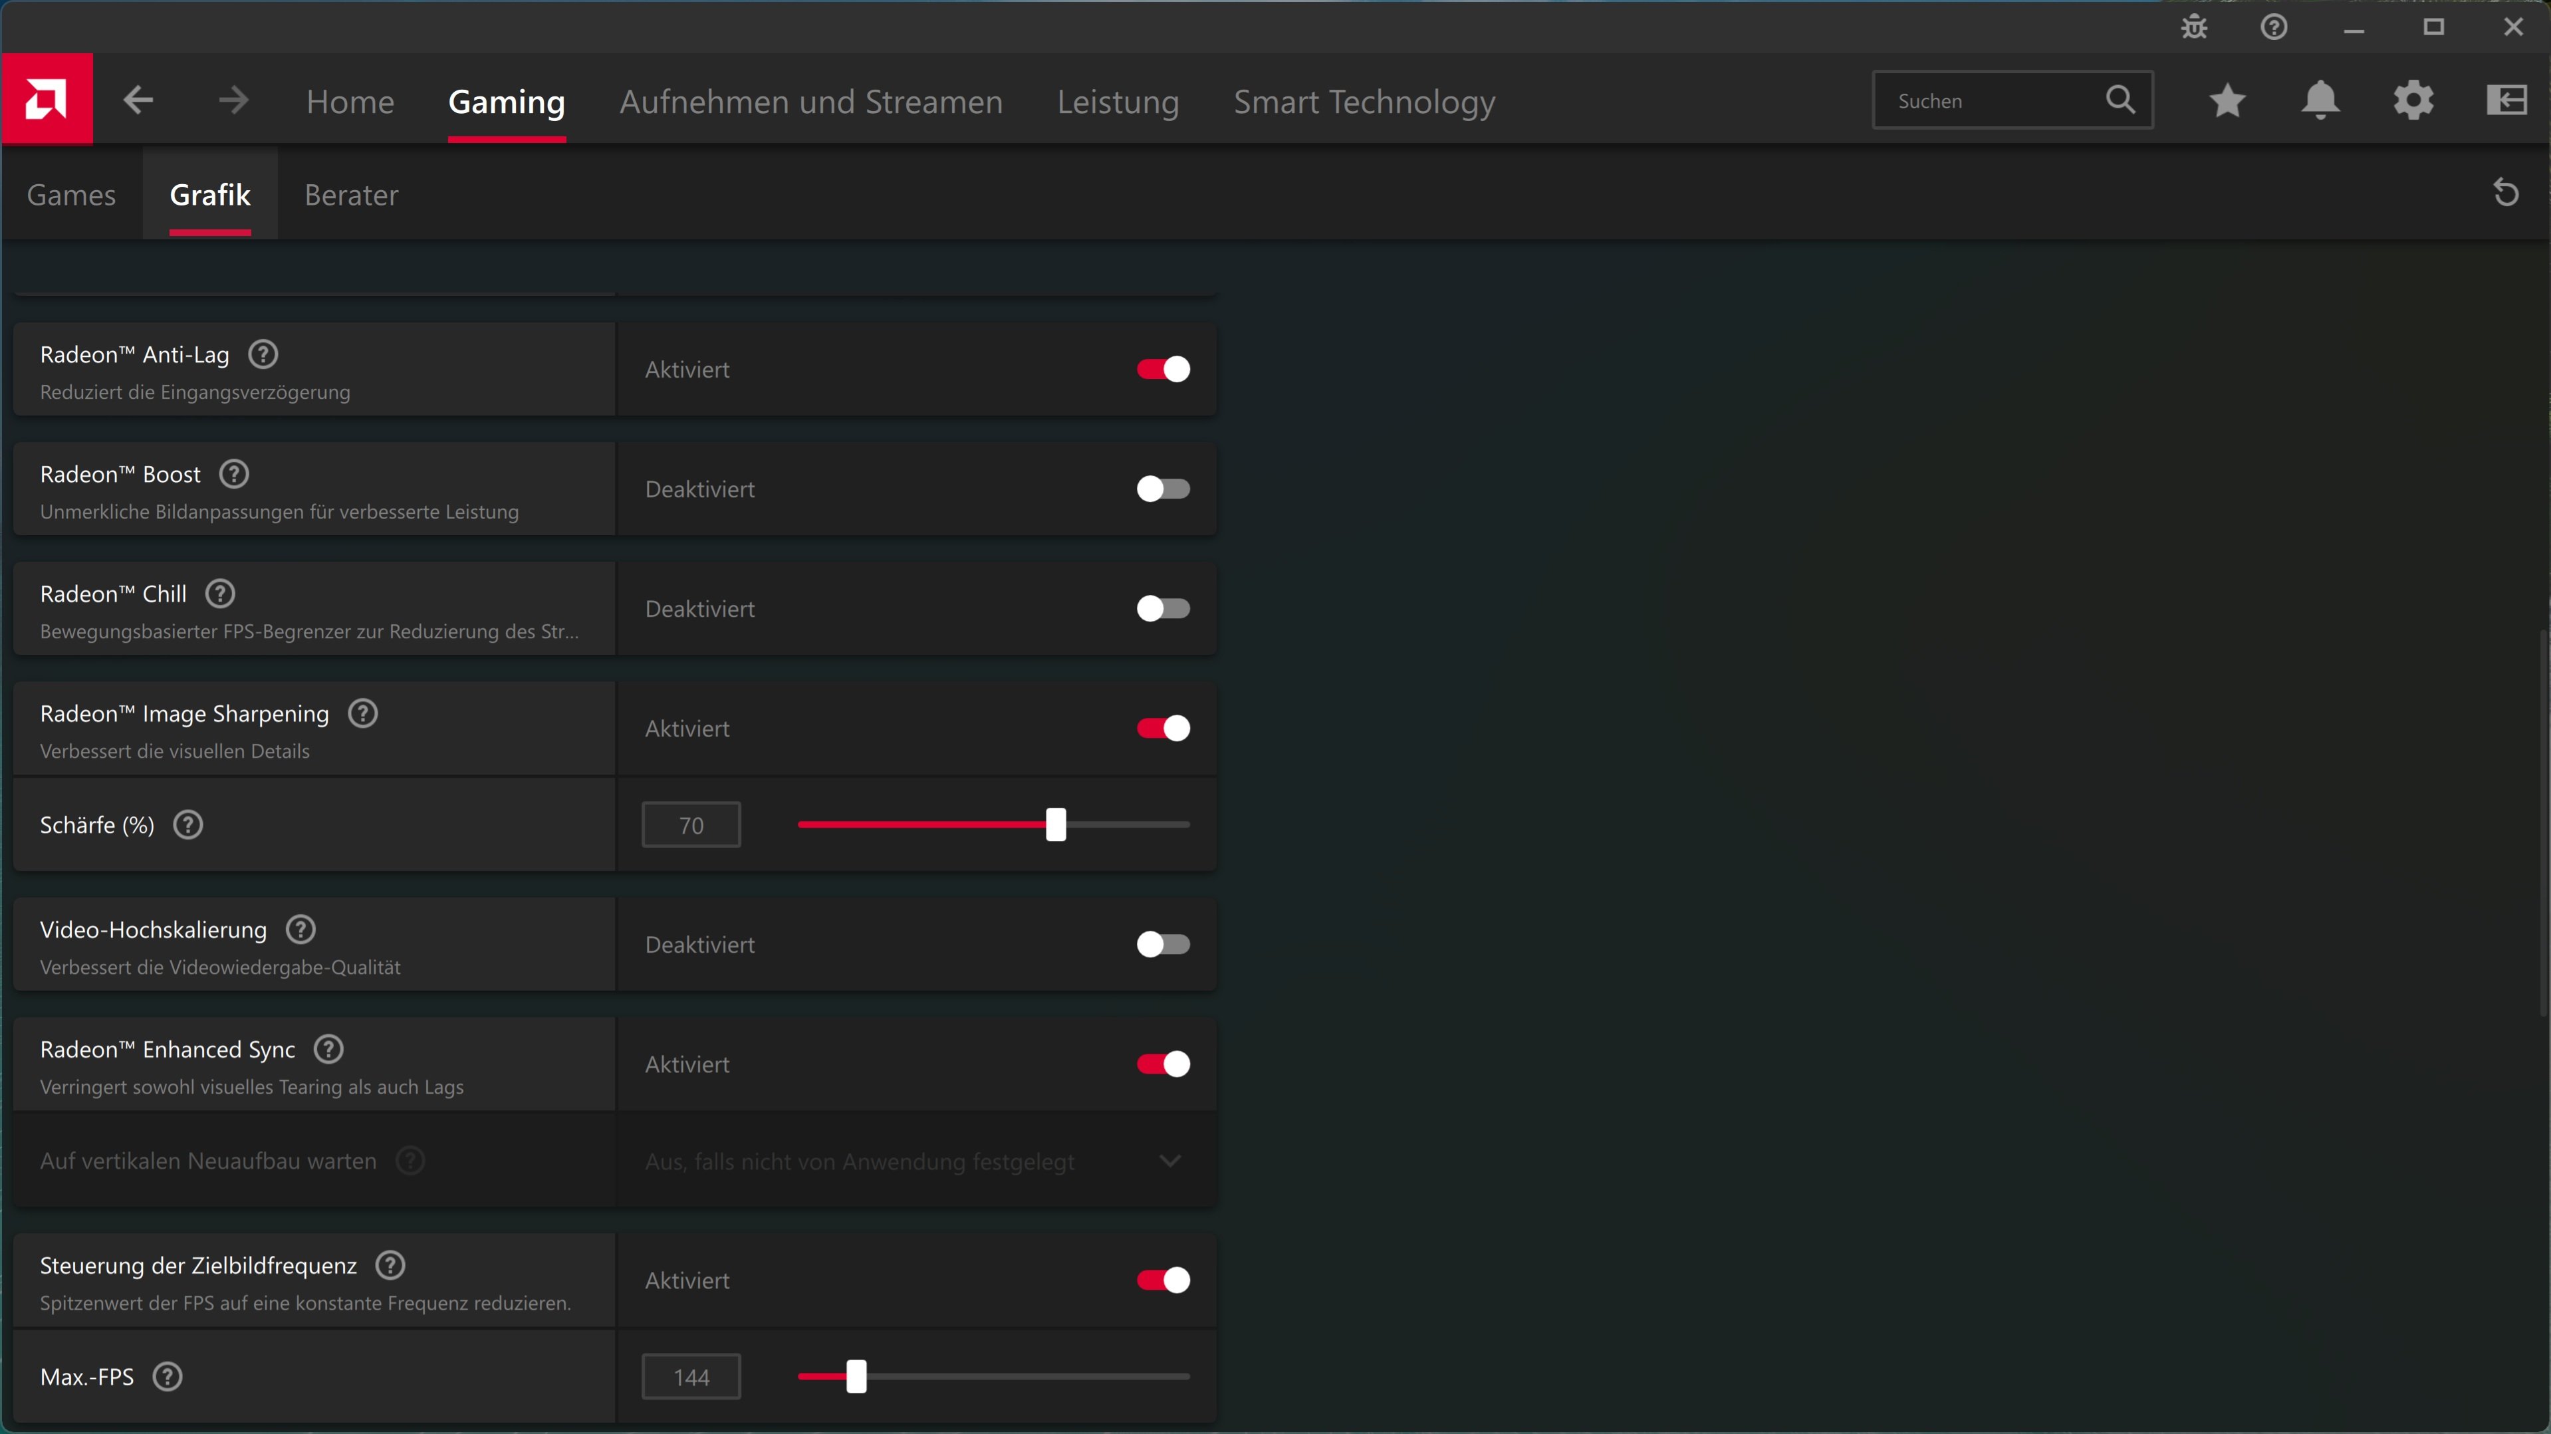Screen dimensions: 2551x1434
Task: Toggle the sidebar panel icon
Action: point(2505,100)
